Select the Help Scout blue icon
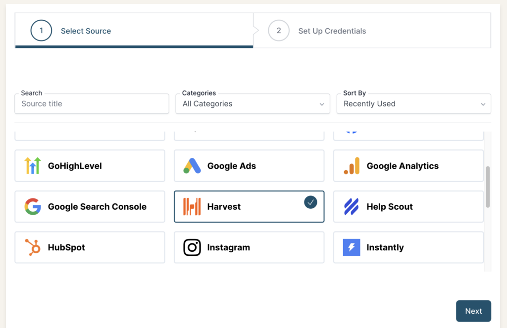The height and width of the screenshot is (328, 507). 352,207
